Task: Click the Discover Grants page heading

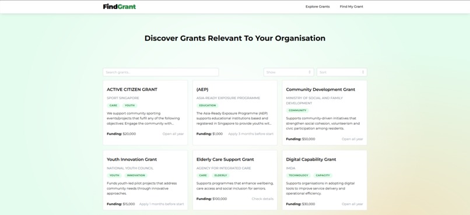Action: pyautogui.click(x=234, y=38)
